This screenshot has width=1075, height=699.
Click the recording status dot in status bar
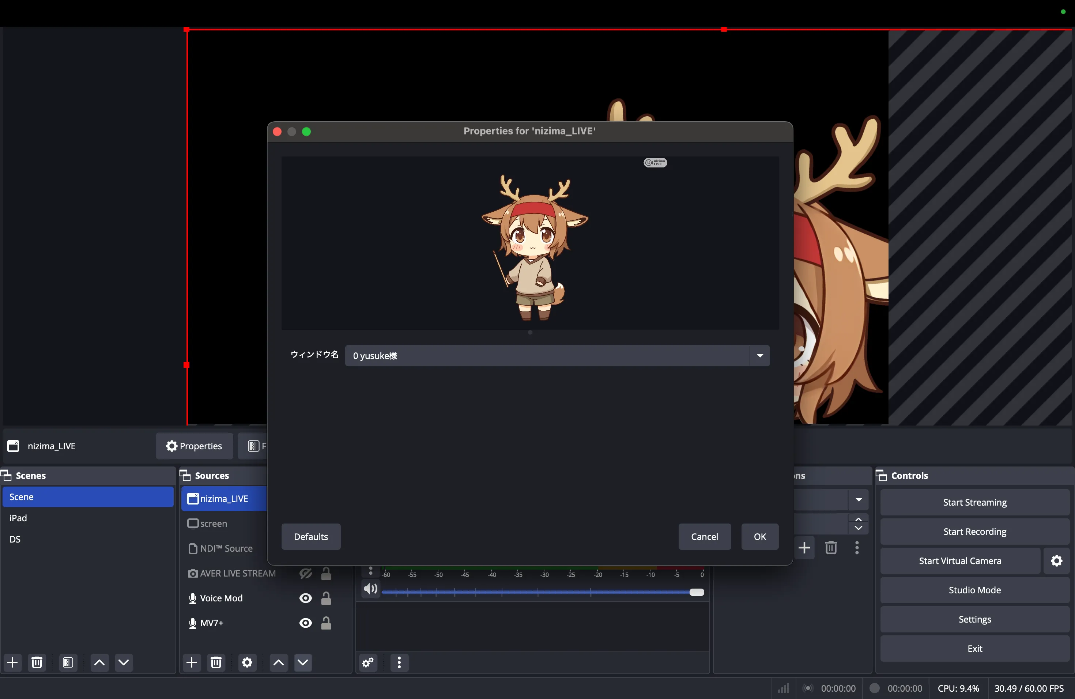875,688
